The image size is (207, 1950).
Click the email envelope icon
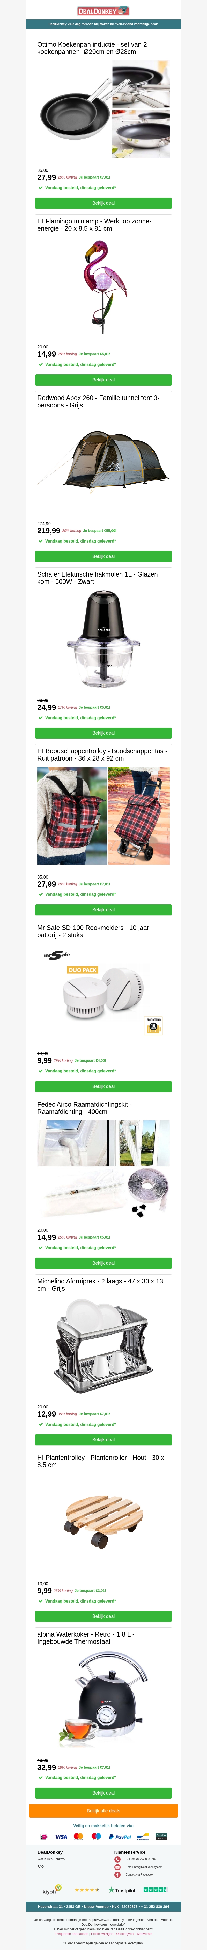coord(117,1867)
